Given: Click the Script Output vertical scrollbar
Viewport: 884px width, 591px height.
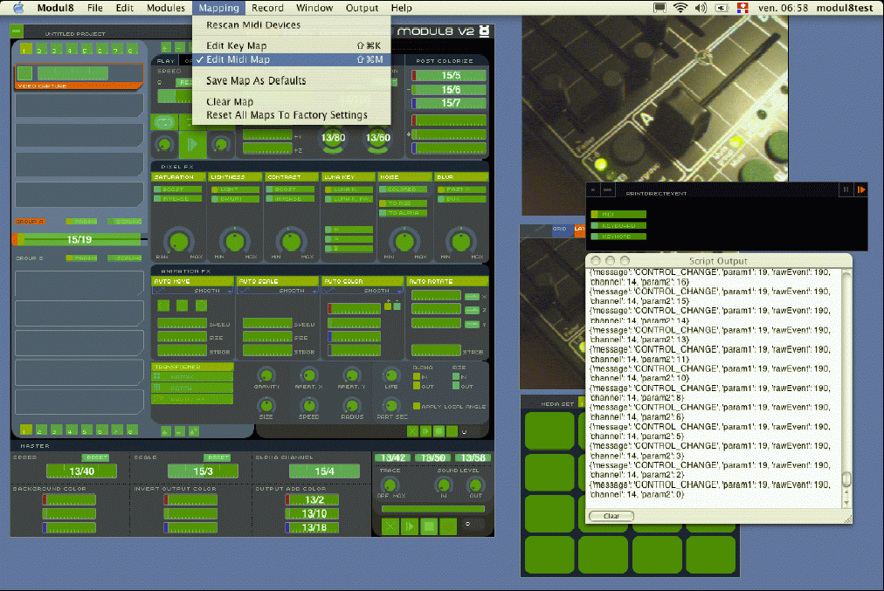Looking at the screenshot, I should [846, 388].
